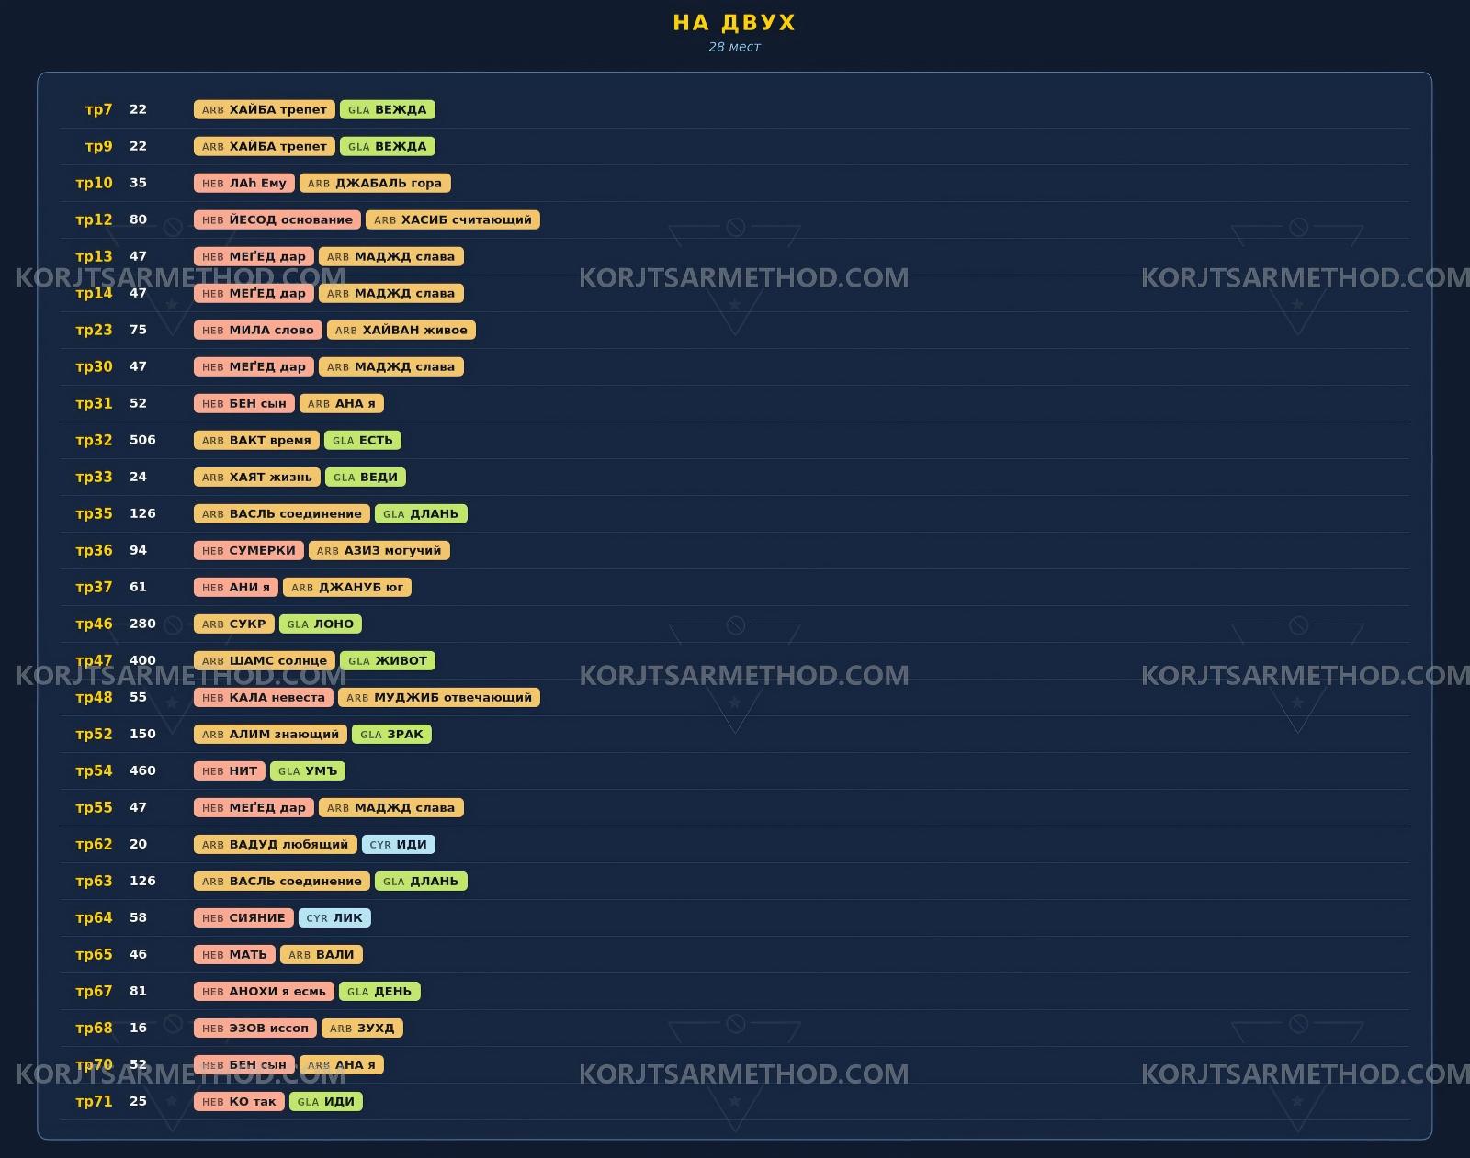The image size is (1470, 1158).
Task: Click the ШАМС солнце tag
Action: pos(264,660)
